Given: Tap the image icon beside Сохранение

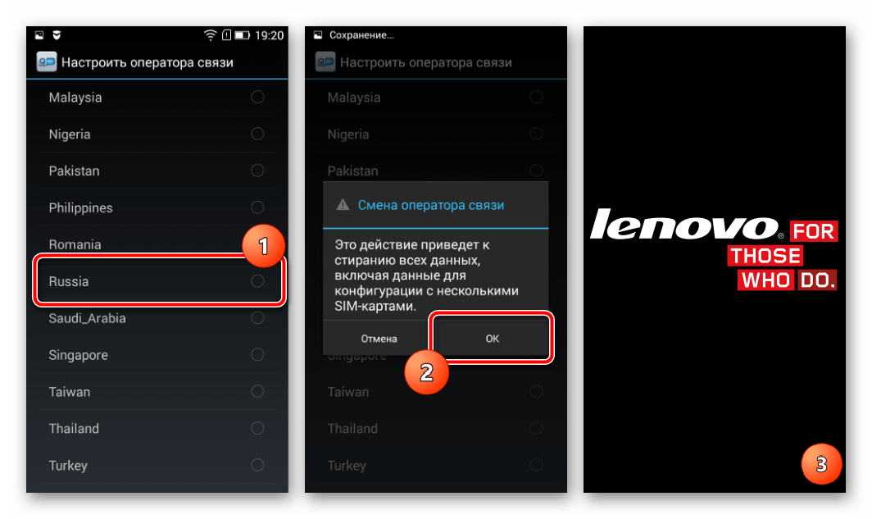Looking at the screenshot, I should click(317, 35).
